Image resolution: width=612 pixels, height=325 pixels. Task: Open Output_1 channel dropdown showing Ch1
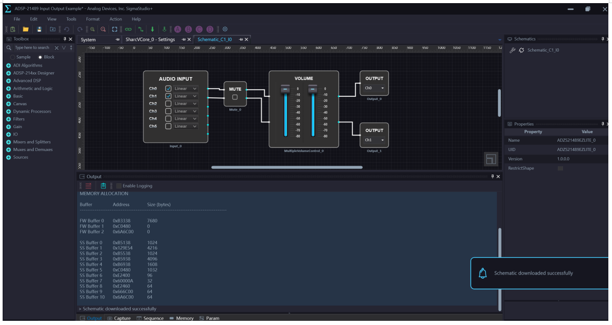coord(374,140)
